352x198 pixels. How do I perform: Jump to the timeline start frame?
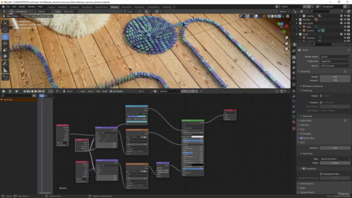[24, 91]
